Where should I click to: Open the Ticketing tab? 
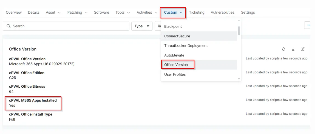click(197, 12)
